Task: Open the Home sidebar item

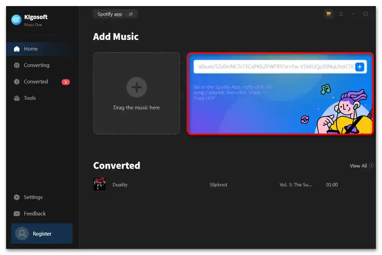Action: pos(40,49)
